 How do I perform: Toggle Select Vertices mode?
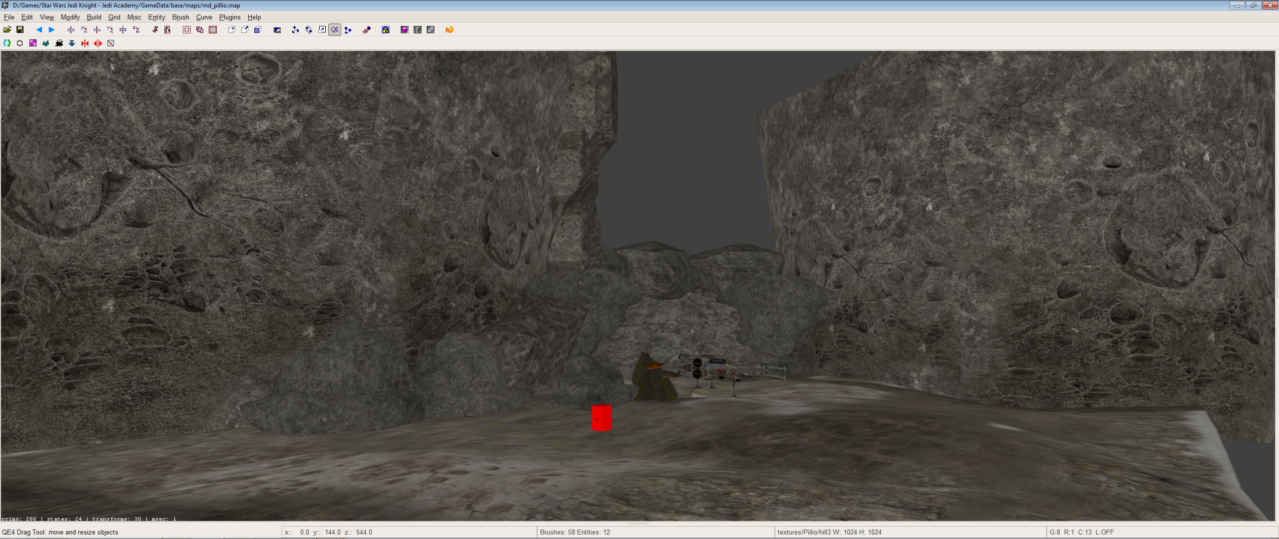coord(232,30)
